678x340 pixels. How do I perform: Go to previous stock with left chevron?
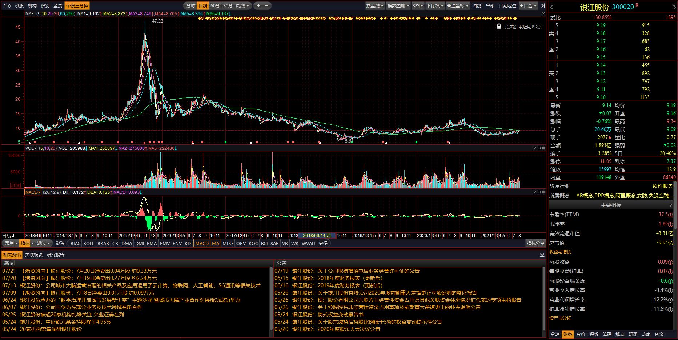point(552,7)
